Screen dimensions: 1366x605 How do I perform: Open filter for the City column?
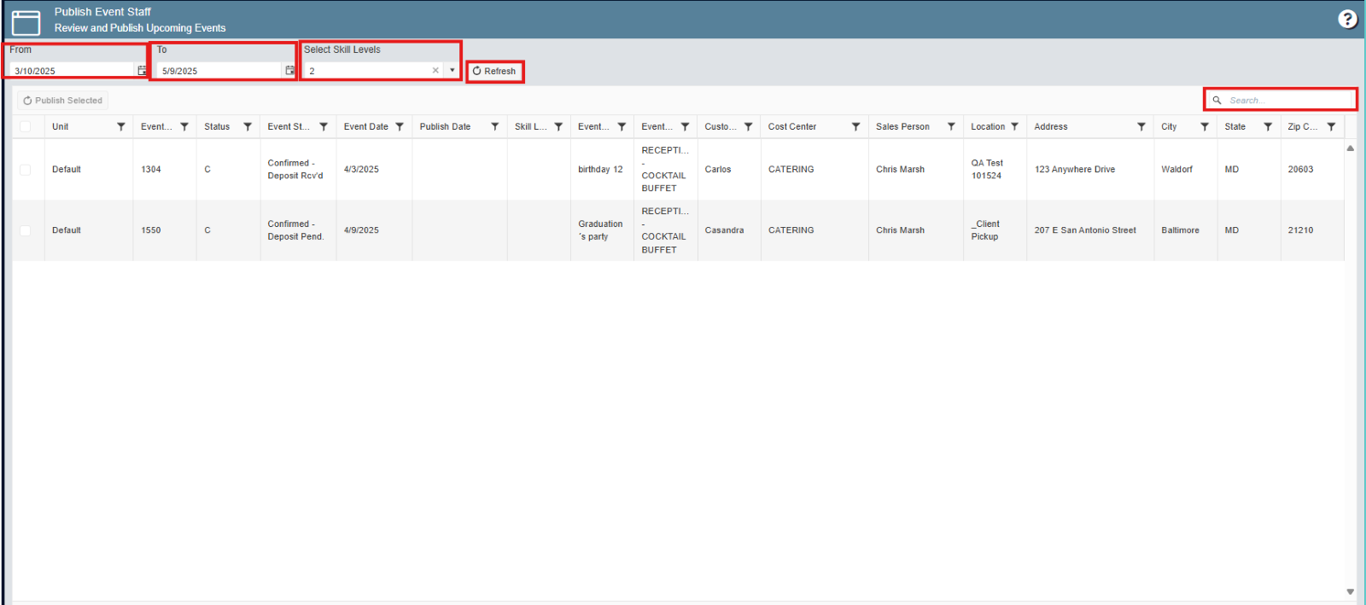pos(1205,126)
